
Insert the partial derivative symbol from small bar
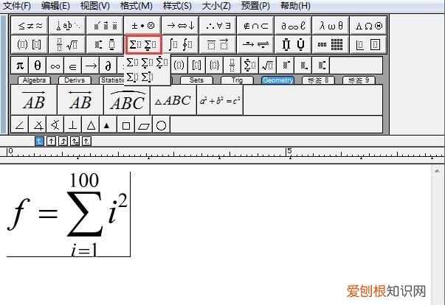pos(108,66)
